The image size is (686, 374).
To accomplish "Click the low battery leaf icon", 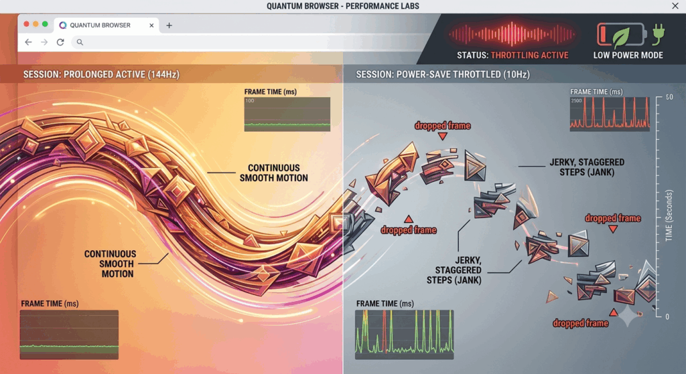I will 621,35.
